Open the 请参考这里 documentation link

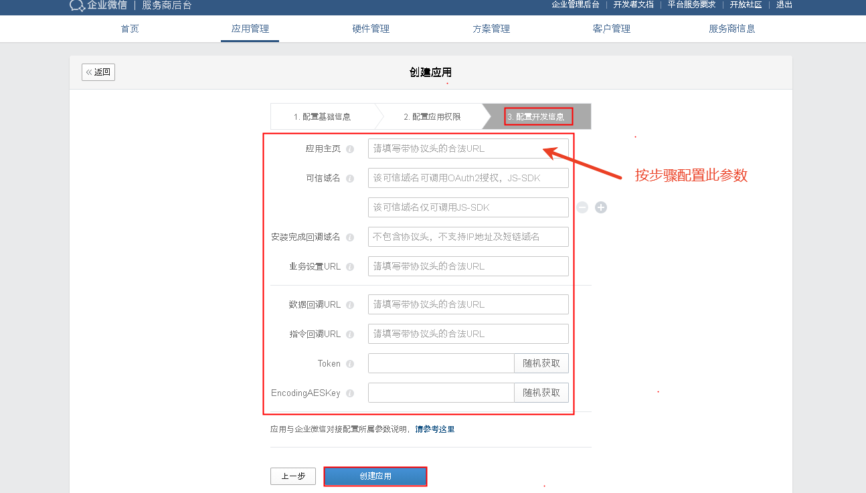(434, 429)
